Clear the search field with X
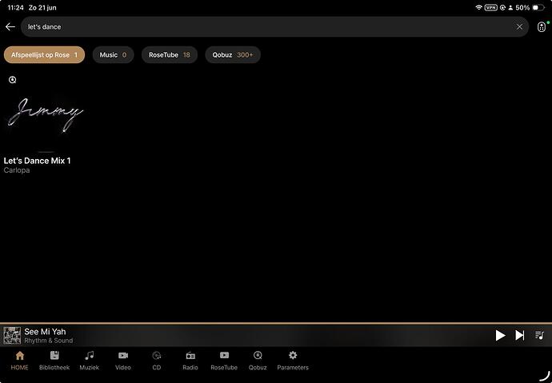 [x=519, y=26]
